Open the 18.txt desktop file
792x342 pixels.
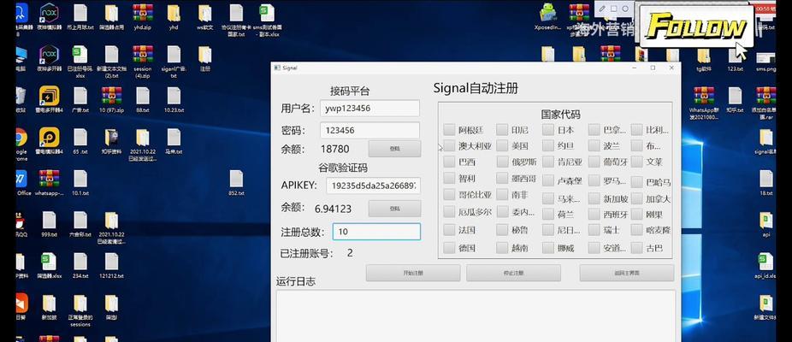pos(765,182)
